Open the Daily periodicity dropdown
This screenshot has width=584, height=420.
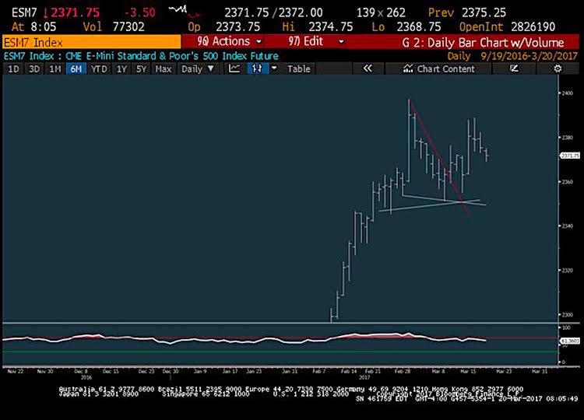[198, 68]
